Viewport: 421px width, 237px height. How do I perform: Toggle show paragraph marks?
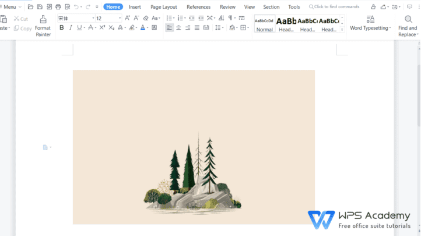[x=230, y=18]
